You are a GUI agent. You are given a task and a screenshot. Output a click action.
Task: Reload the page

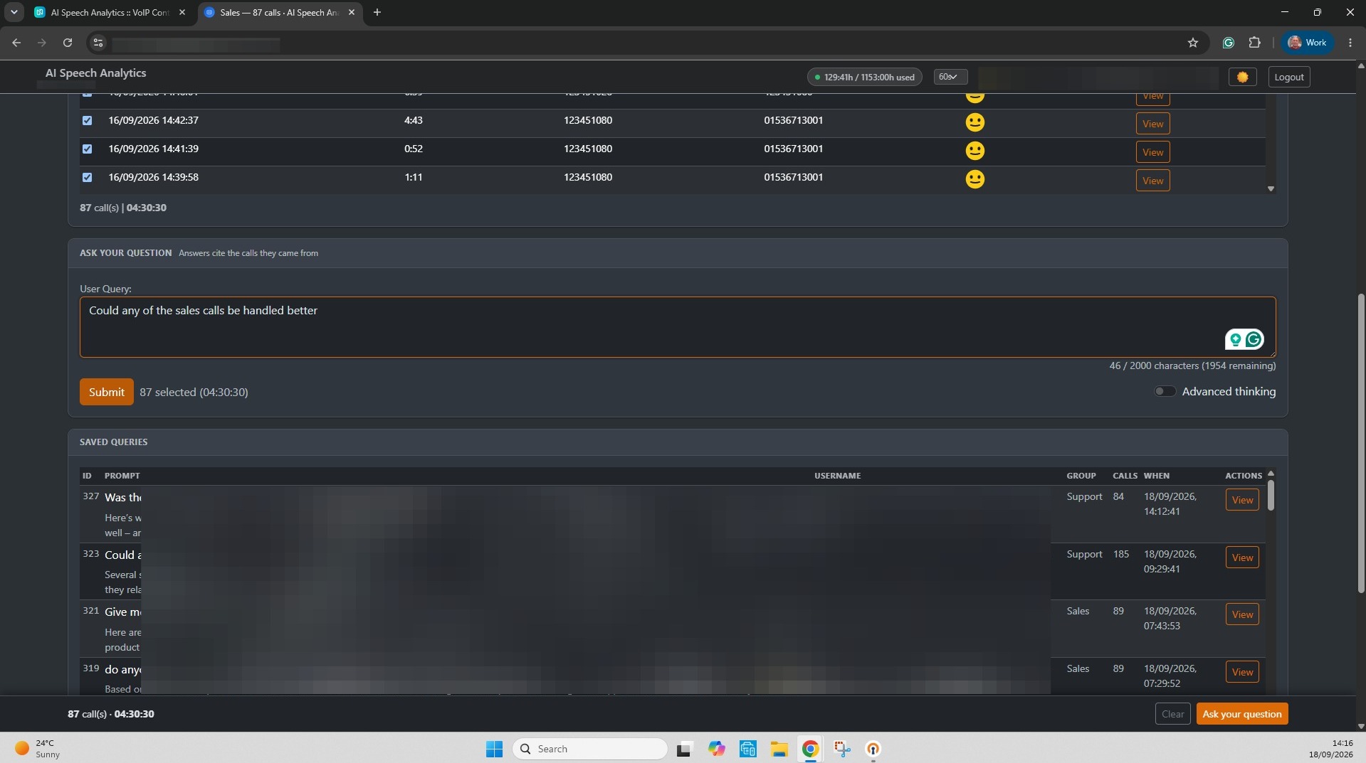click(68, 43)
